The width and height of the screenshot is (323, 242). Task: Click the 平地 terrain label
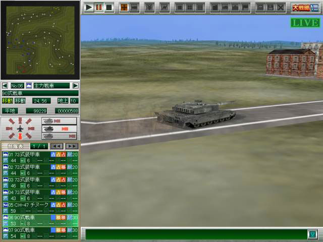coord(10,111)
